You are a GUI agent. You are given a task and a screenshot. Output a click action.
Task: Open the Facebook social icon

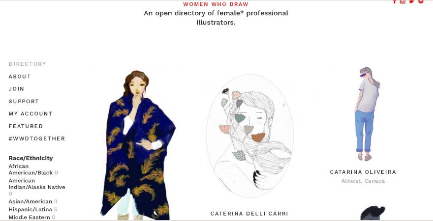tap(395, 1)
